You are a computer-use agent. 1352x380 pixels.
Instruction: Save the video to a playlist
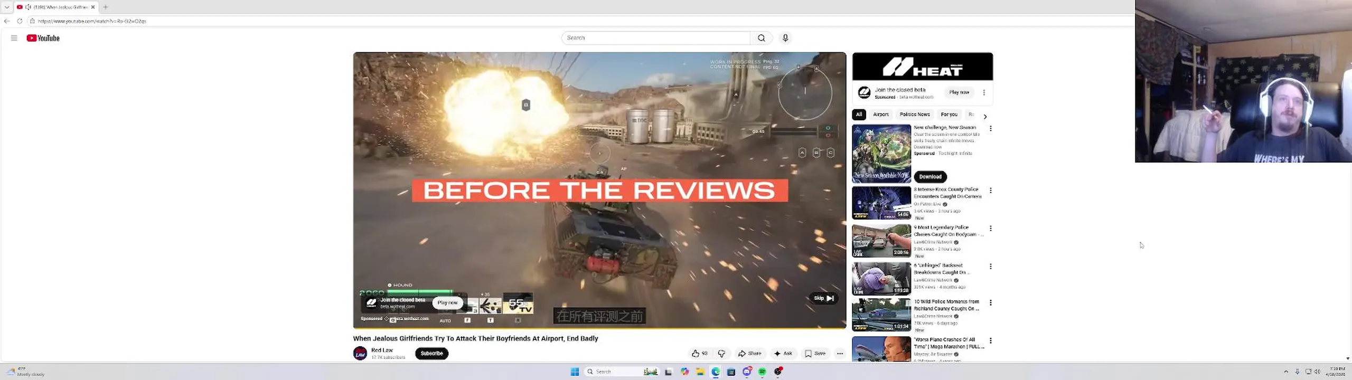(x=815, y=354)
